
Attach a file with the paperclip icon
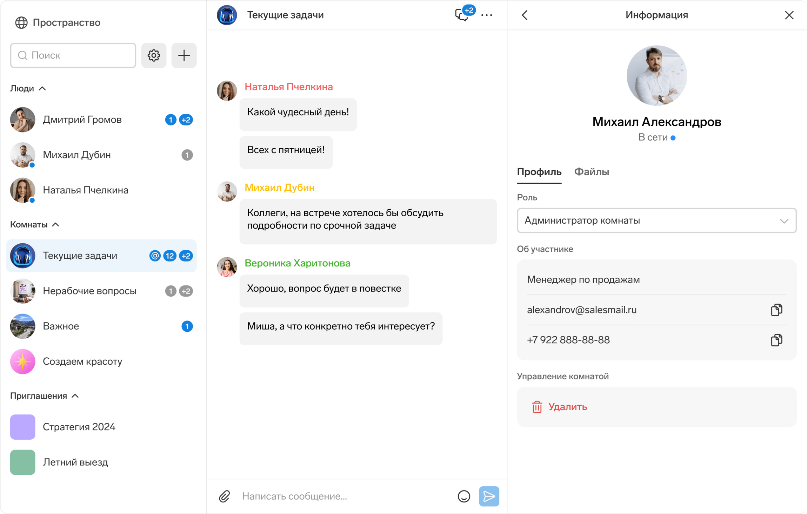225,496
